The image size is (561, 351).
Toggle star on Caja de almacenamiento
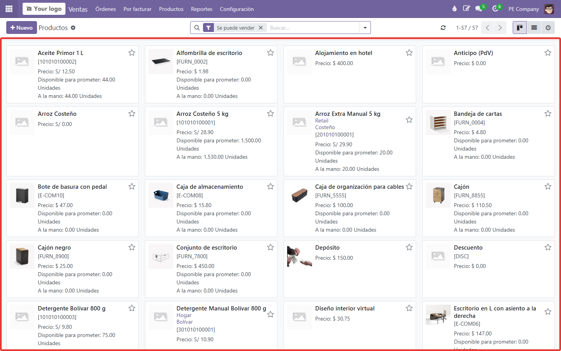coord(270,186)
